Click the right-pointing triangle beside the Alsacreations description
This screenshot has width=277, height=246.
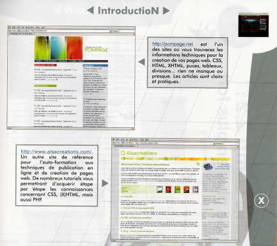(x=104, y=183)
